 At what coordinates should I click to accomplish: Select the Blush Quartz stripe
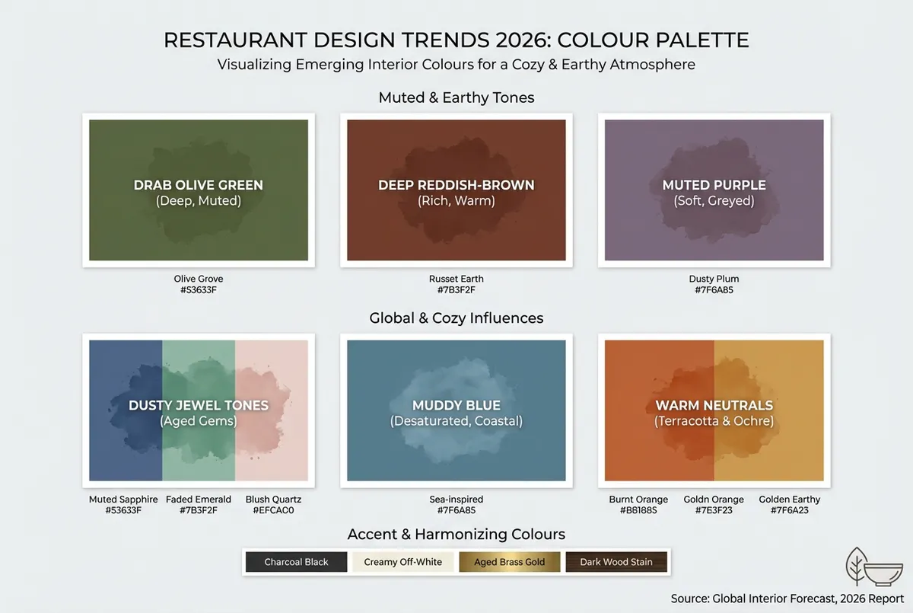(x=274, y=410)
